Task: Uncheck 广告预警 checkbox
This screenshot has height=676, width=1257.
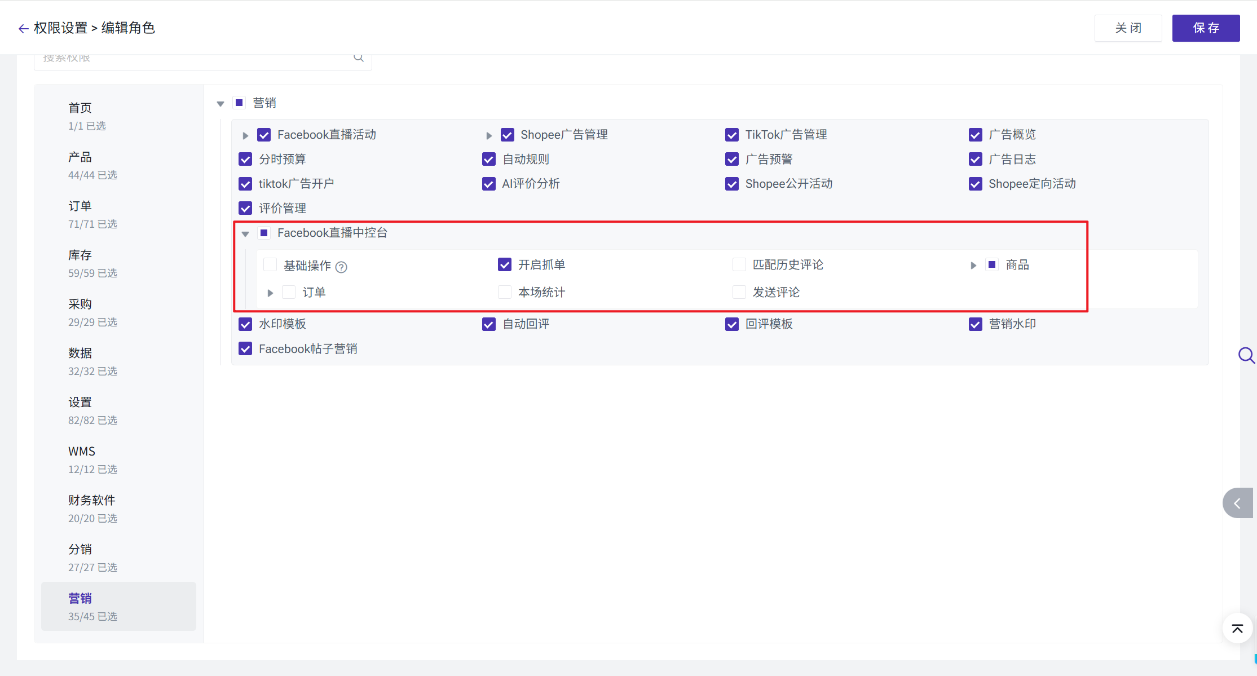Action: (732, 159)
